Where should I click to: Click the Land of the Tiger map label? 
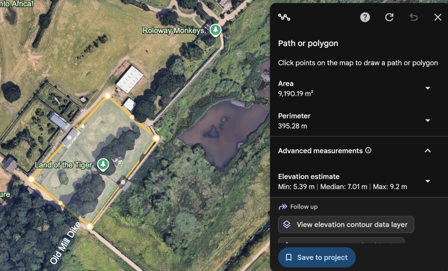click(63, 165)
